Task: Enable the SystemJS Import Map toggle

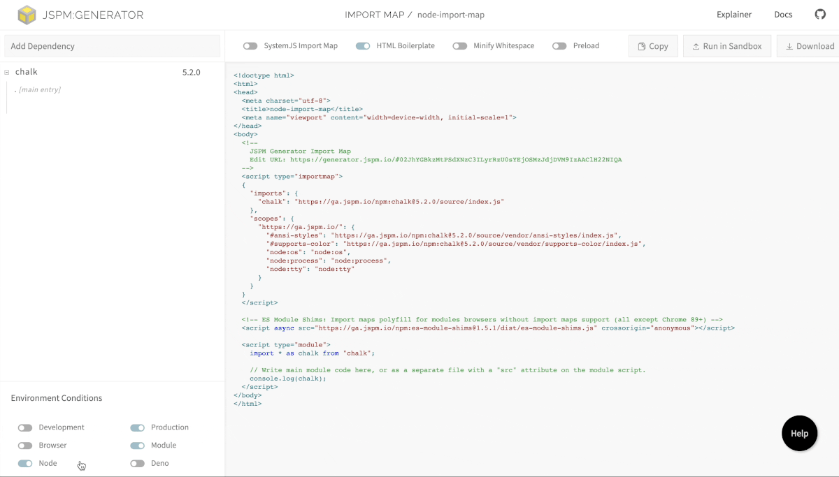Action: pos(250,45)
